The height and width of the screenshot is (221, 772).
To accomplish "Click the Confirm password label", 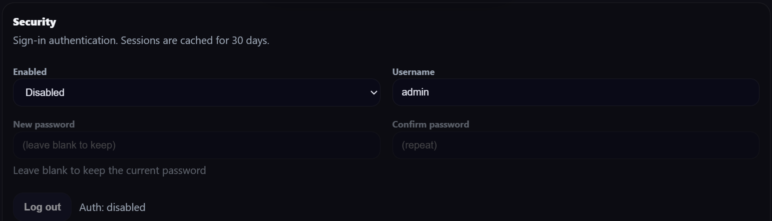I will (x=431, y=124).
